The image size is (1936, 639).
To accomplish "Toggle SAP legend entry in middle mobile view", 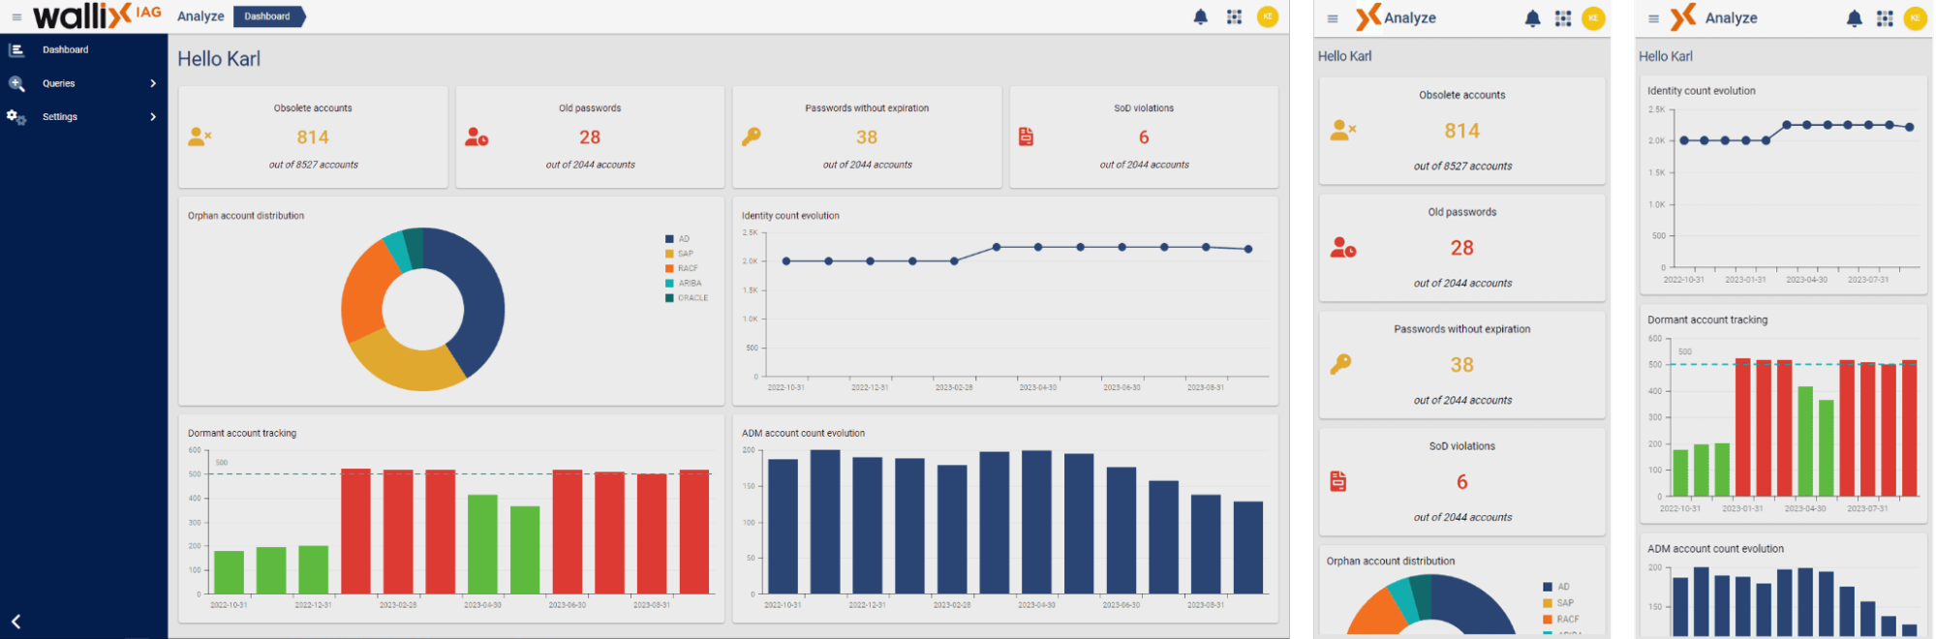I will tap(1558, 603).
